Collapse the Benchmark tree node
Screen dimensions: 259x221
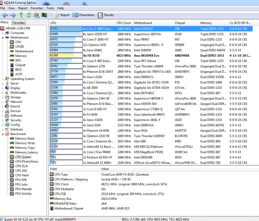3,134
